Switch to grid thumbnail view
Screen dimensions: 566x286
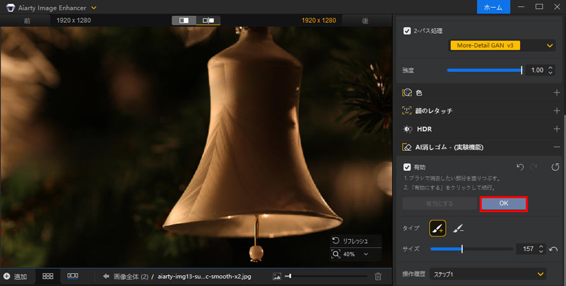[48, 276]
